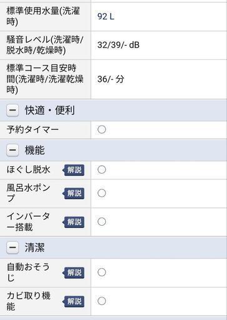The image size is (227, 320).
Task: Click the circle mark for ほぐし脱水
Action: [x=102, y=169]
